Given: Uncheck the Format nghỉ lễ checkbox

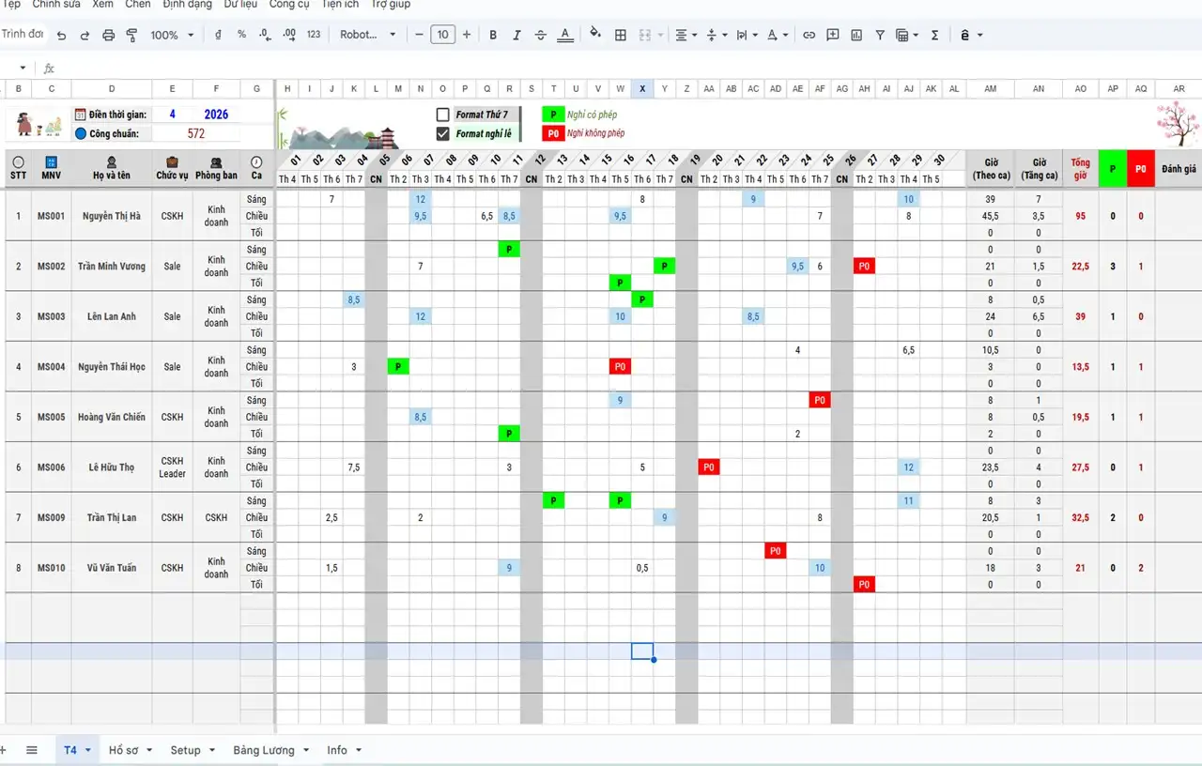Looking at the screenshot, I should [443, 133].
